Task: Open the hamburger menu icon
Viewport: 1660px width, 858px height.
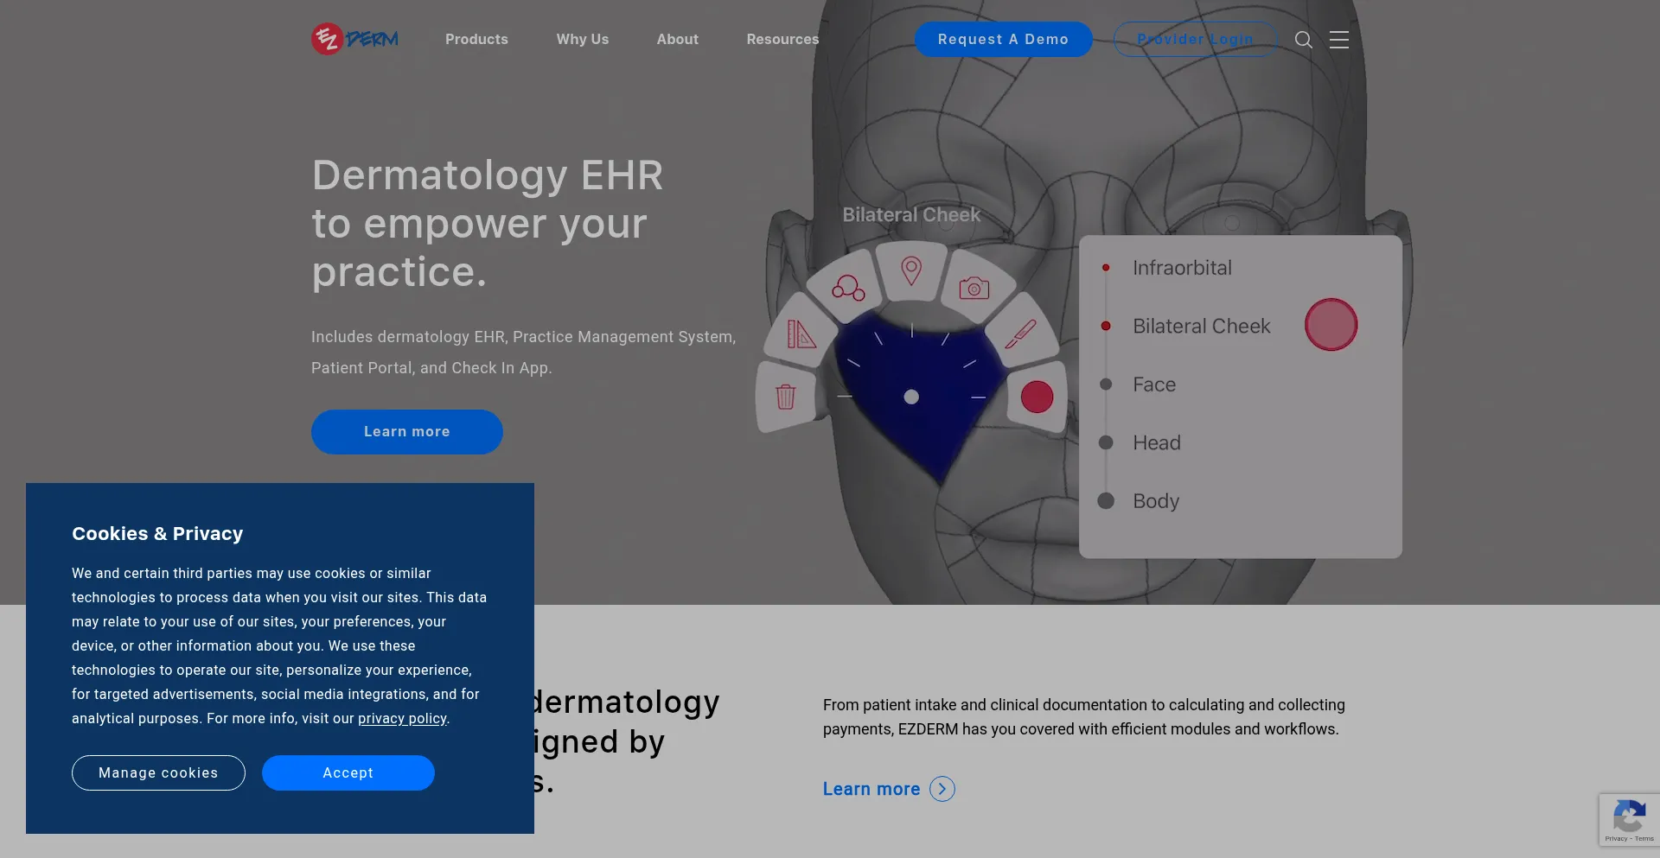Action: click(1338, 40)
